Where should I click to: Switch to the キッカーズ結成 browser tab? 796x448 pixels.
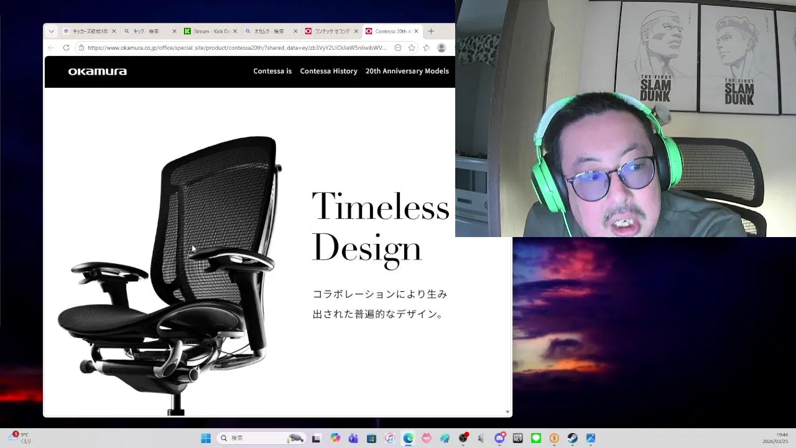[x=90, y=31]
